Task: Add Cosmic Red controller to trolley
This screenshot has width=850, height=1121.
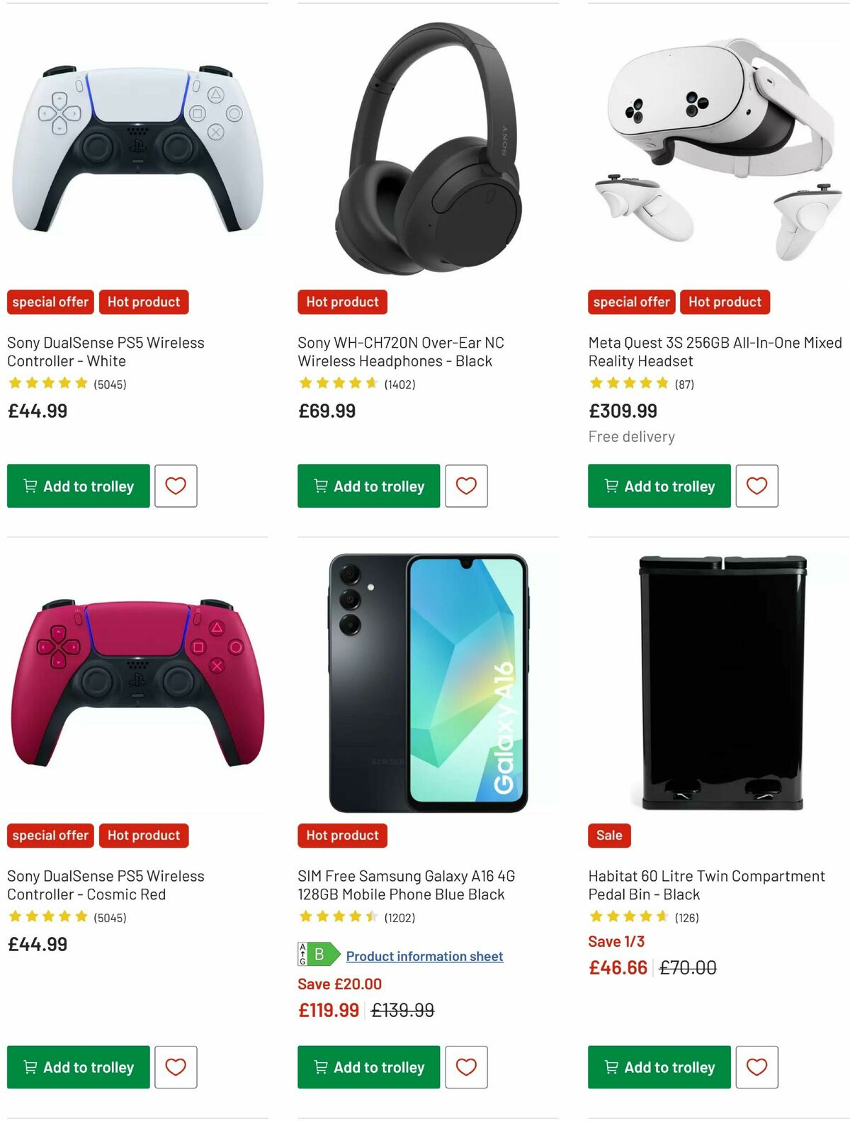Action: [78, 1067]
